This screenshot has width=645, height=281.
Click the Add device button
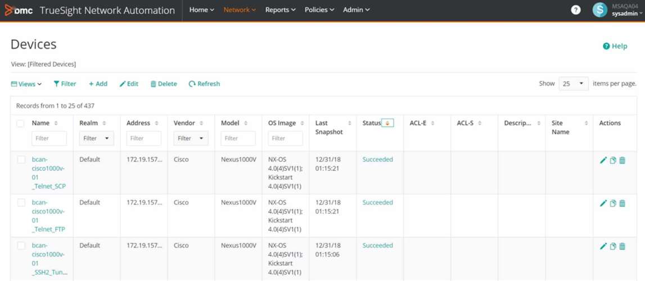pos(98,84)
